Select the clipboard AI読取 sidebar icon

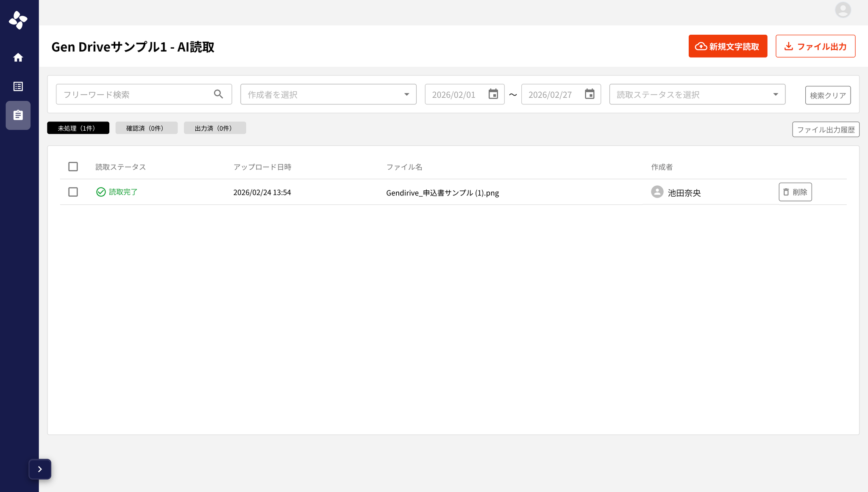click(18, 115)
